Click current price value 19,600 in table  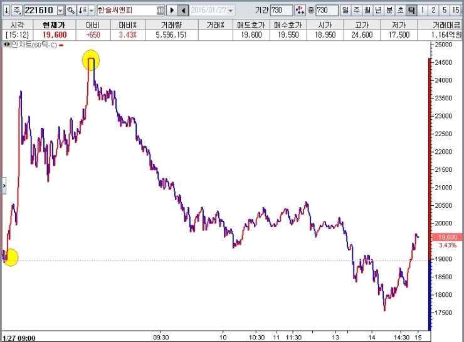[x=55, y=35]
